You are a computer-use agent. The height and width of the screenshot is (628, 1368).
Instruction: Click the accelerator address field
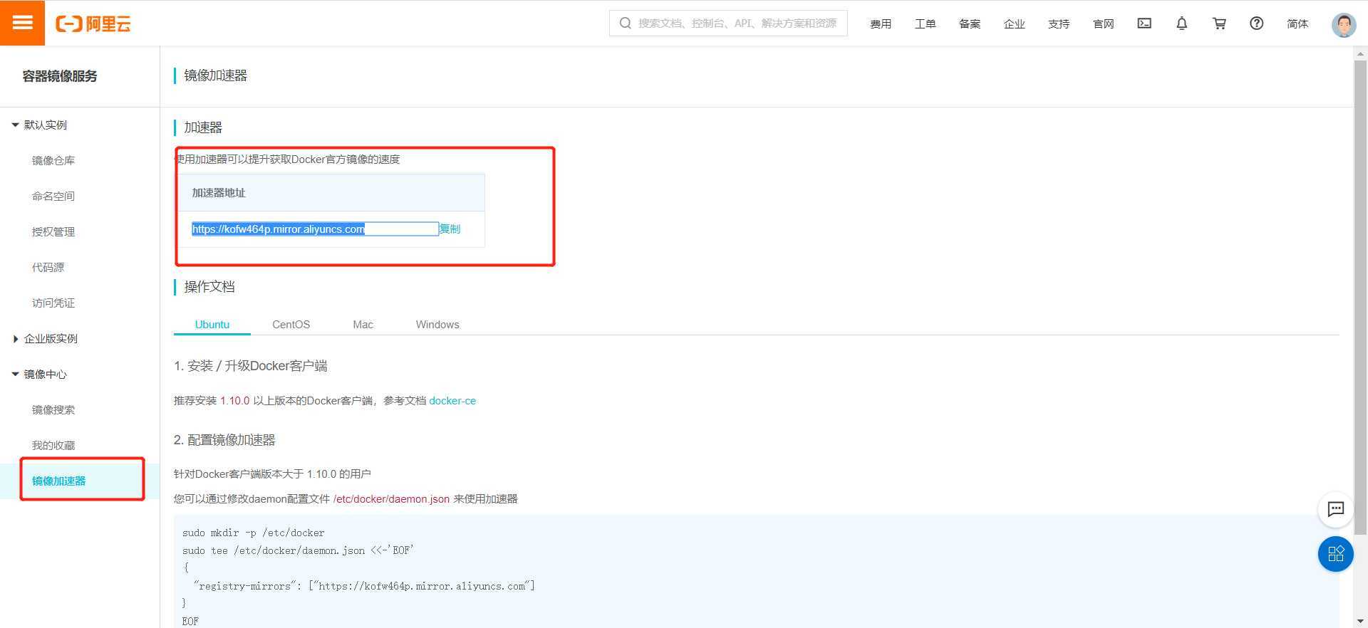point(315,229)
